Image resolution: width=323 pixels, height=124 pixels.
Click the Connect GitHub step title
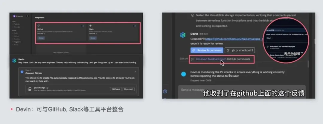point(34,73)
